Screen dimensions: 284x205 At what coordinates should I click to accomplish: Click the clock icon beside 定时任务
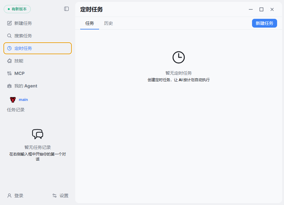[9, 48]
